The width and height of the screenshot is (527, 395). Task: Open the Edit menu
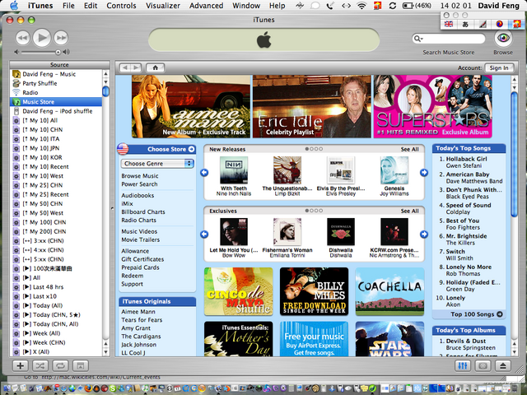point(91,6)
